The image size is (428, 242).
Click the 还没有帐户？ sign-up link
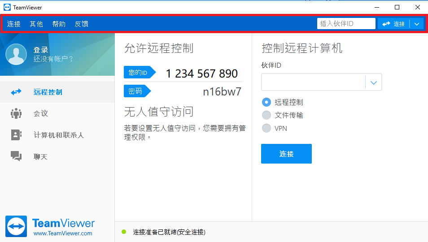click(x=53, y=59)
